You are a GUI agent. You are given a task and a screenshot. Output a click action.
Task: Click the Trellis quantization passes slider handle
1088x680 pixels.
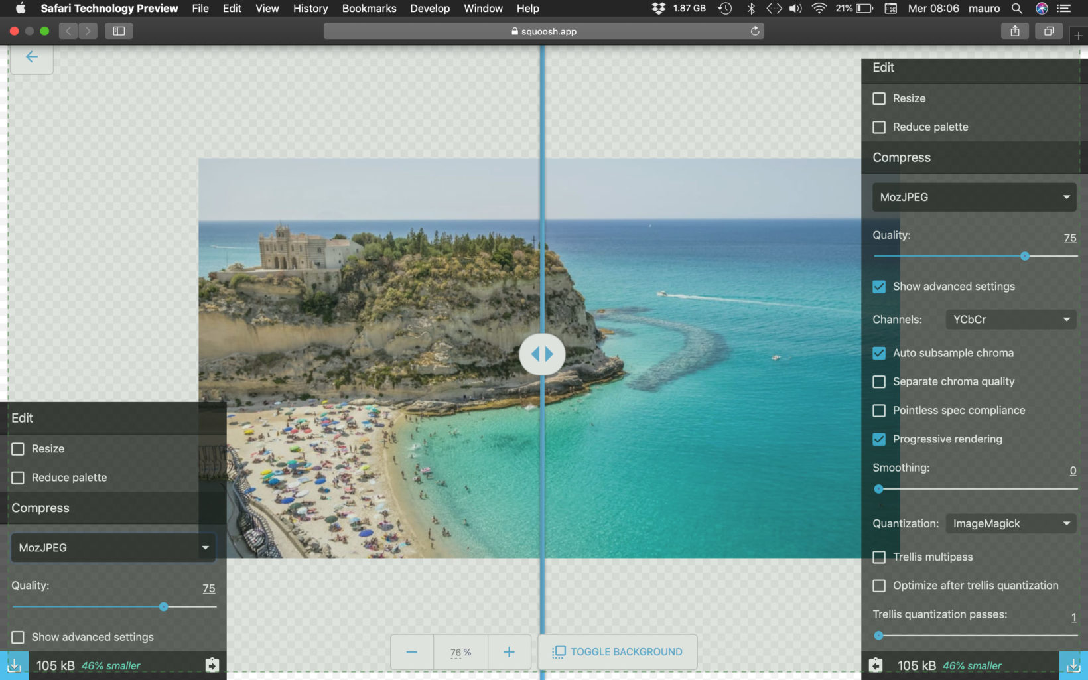[879, 636]
